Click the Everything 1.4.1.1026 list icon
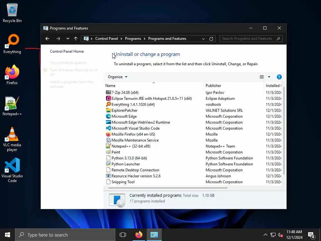This screenshot has height=241, width=321. pos(108,104)
